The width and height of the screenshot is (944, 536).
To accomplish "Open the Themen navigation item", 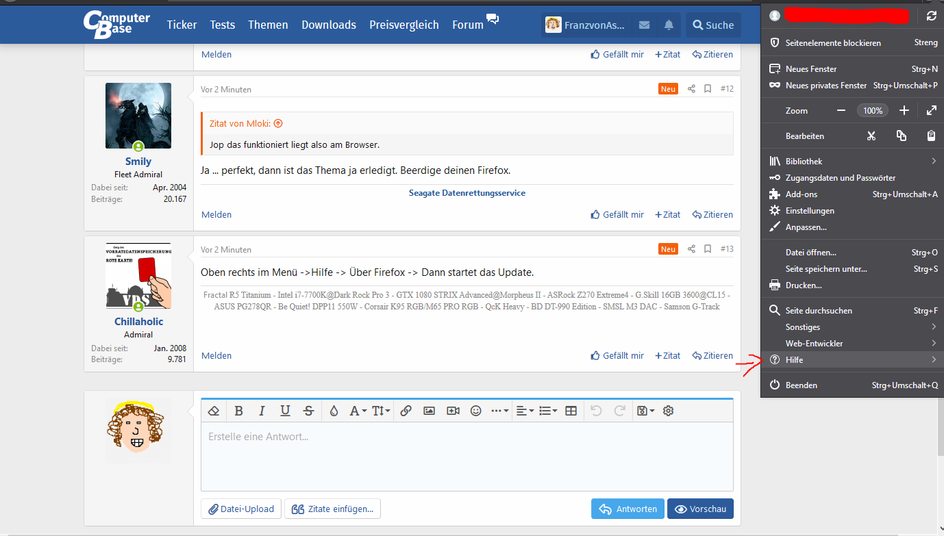I will pos(268,25).
